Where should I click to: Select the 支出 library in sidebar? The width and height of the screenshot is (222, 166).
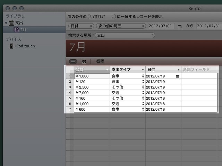click(19, 23)
